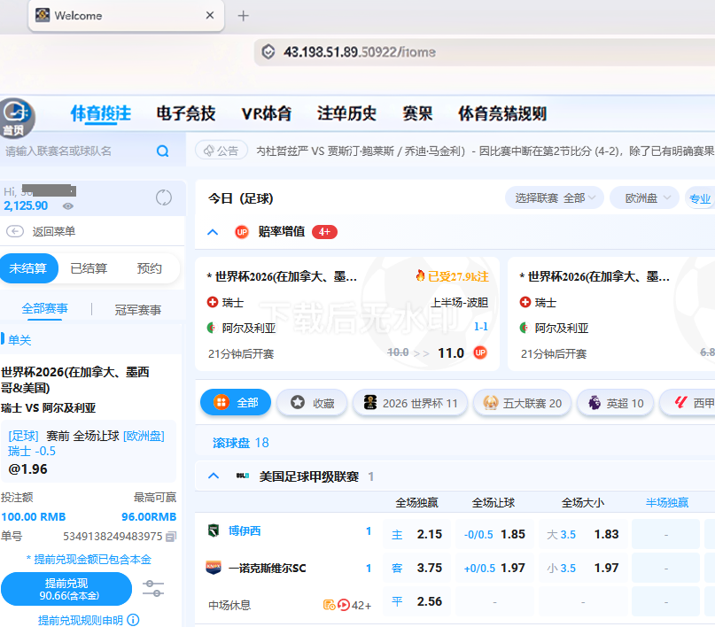Click the 提前兑现 cash-out button
The width and height of the screenshot is (715, 627).
click(x=66, y=589)
